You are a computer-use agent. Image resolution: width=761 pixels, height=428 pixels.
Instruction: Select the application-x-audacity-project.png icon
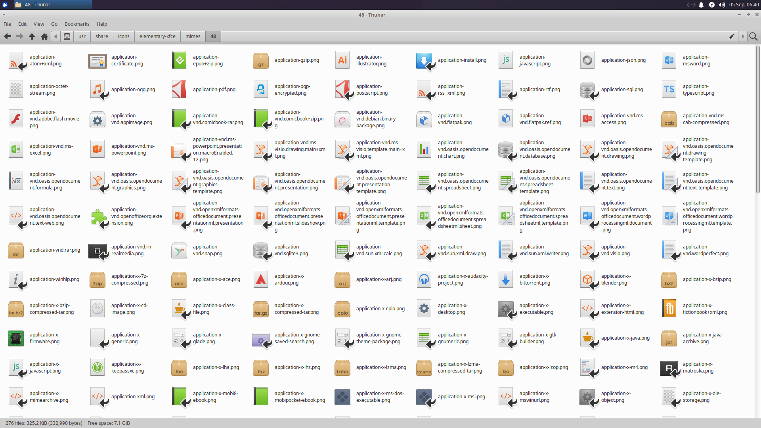pyautogui.click(x=424, y=279)
